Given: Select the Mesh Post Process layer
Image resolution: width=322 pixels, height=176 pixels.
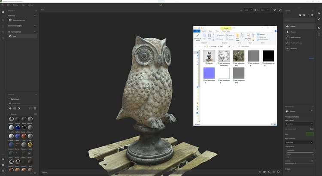Looking at the screenshot, I should (x=300, y=43).
